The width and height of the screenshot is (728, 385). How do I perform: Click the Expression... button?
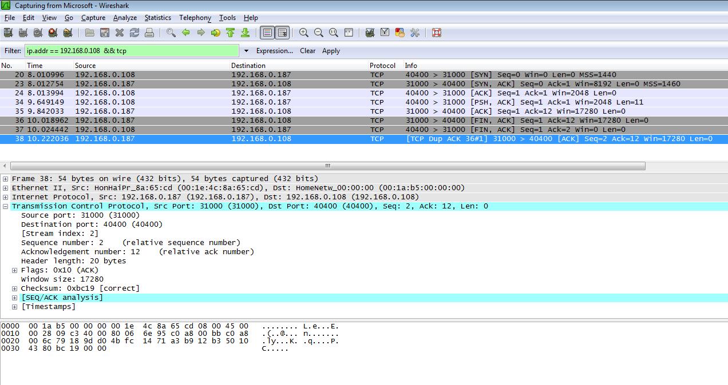[274, 51]
